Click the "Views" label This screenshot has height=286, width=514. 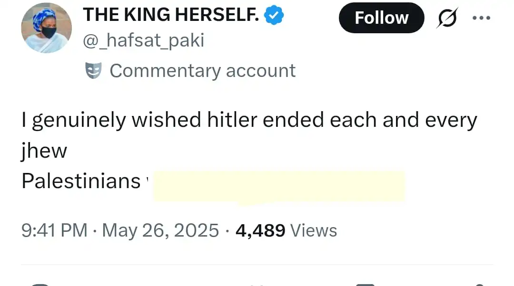pyautogui.click(x=313, y=230)
